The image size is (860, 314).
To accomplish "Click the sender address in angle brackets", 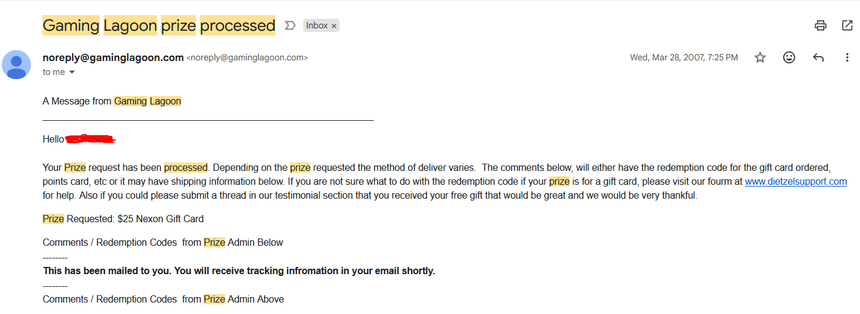I will click(x=247, y=58).
